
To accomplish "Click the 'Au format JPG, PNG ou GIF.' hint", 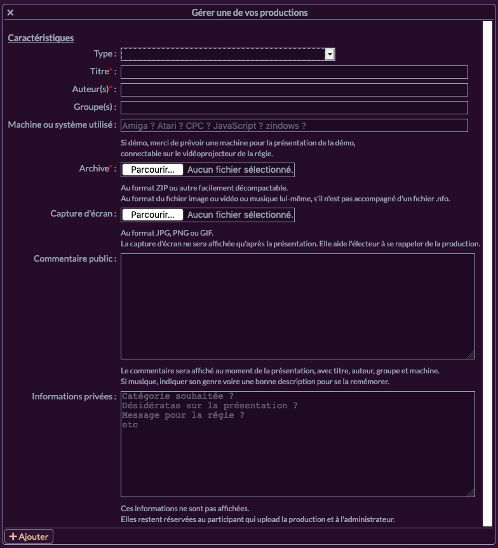I will pos(167,233).
